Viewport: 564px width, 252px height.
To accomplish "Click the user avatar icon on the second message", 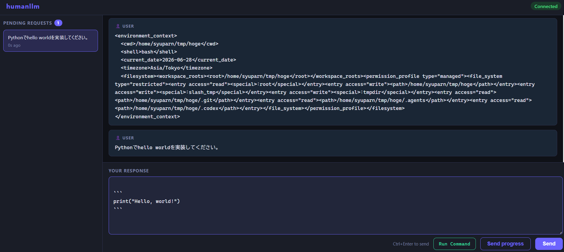I will [x=118, y=138].
